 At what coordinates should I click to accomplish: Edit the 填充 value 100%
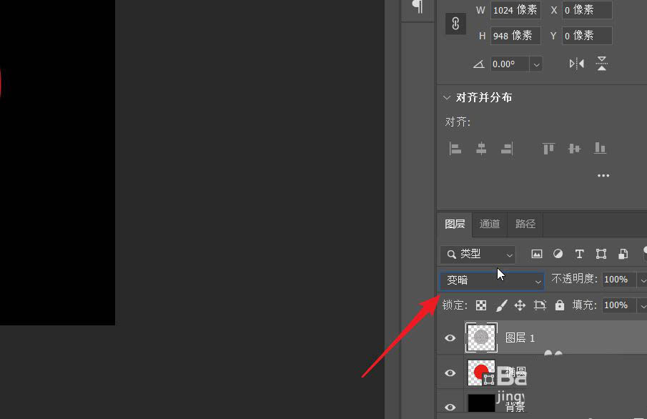coord(618,305)
